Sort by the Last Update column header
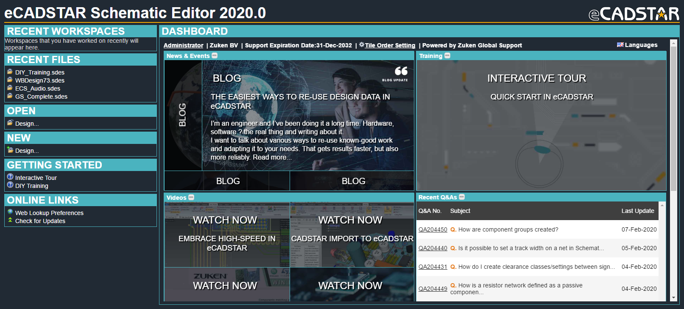This screenshot has width=684, height=309. tap(638, 211)
